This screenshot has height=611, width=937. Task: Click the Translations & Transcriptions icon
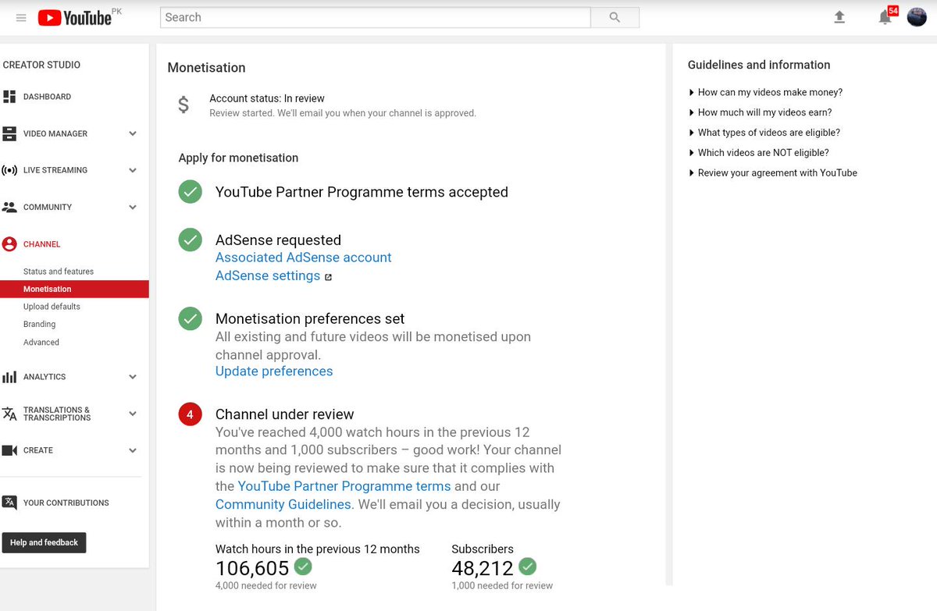coord(9,414)
